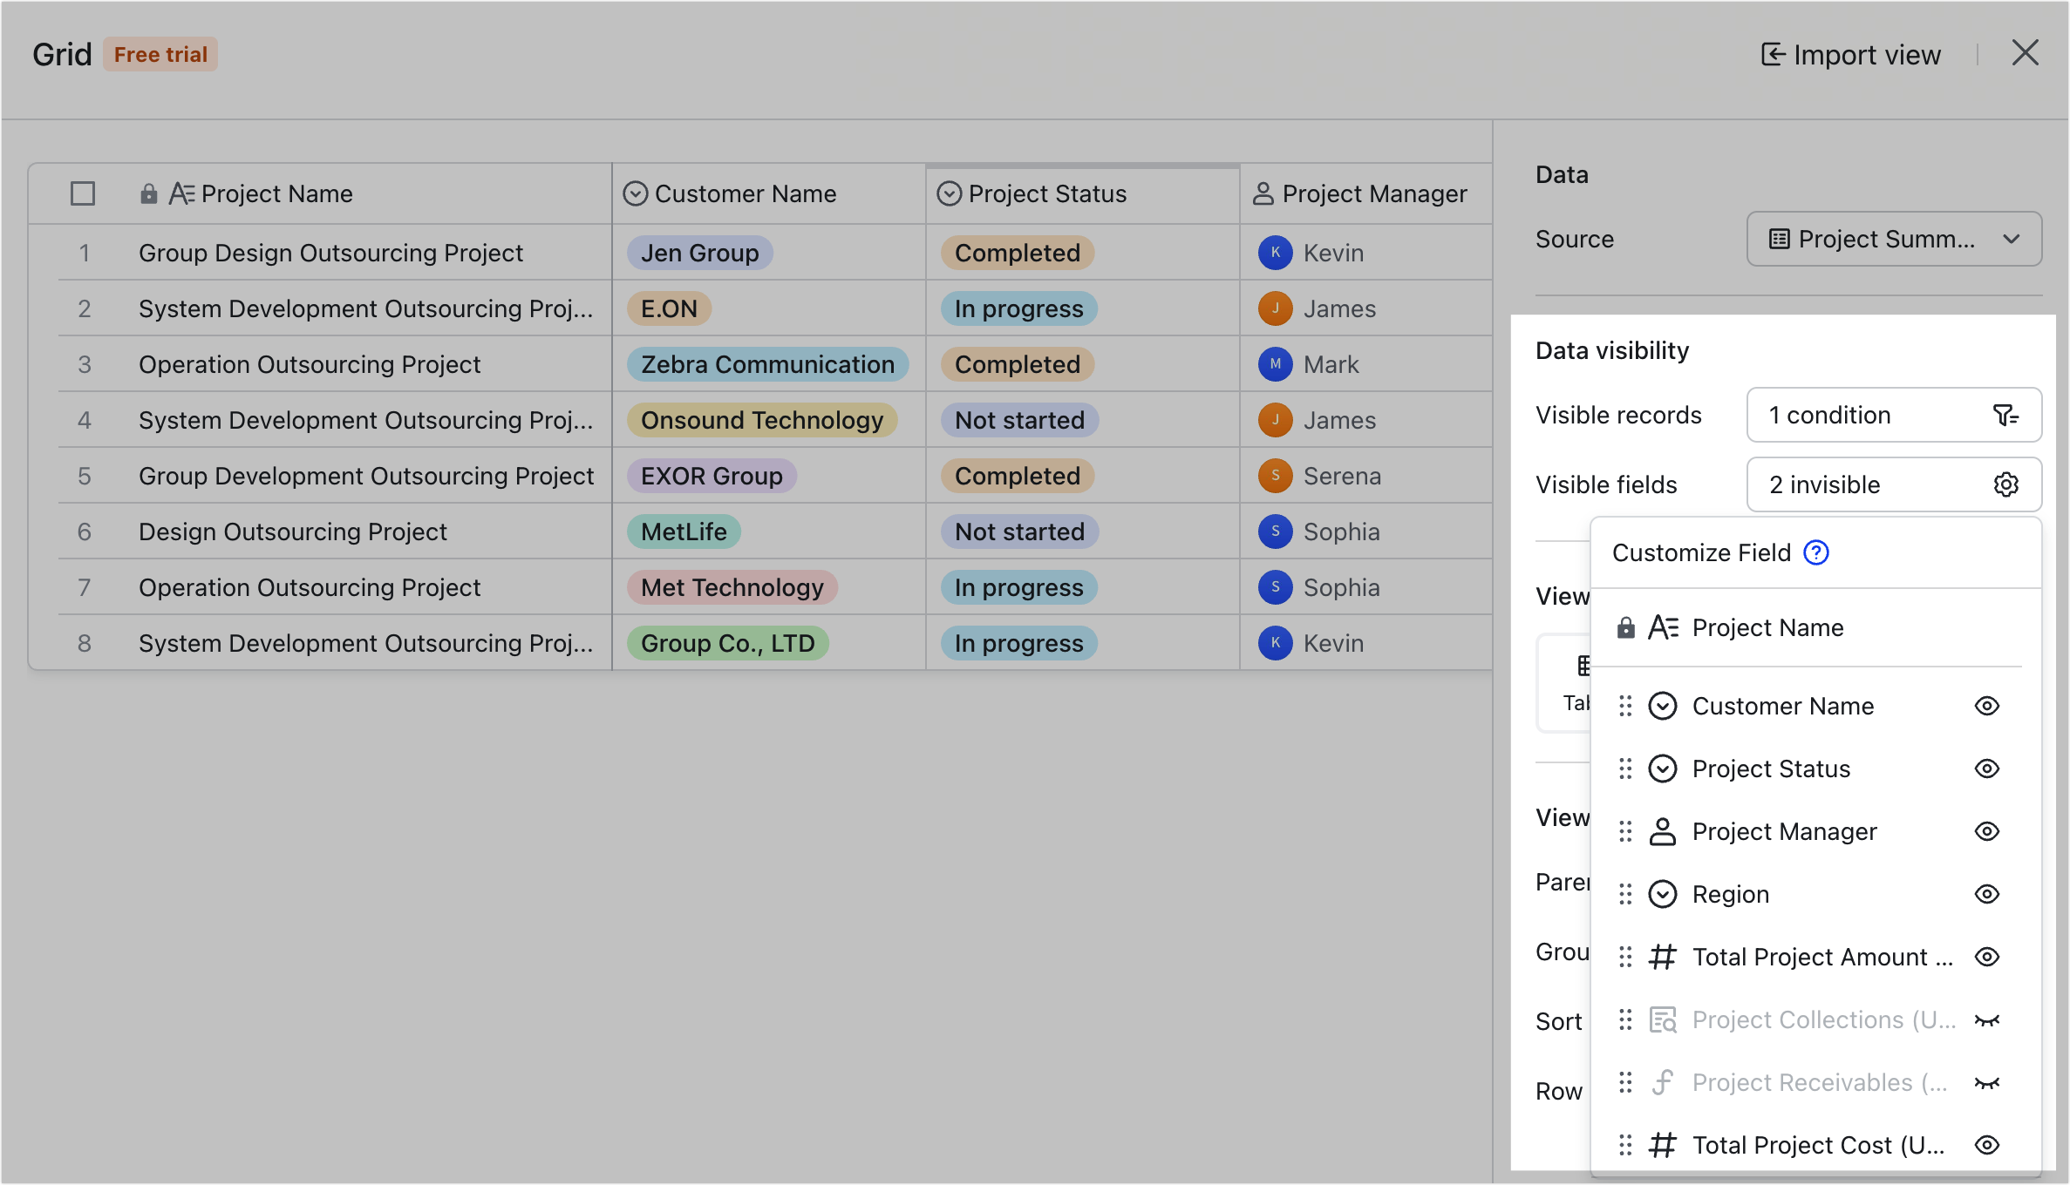This screenshot has width=2070, height=1185.
Task: Click the lookup icon on Project Collections
Action: 1663,1019
